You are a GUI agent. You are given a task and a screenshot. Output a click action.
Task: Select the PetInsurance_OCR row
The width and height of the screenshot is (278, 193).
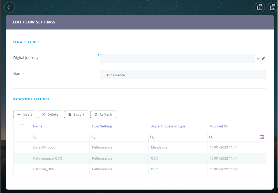(x=47, y=159)
